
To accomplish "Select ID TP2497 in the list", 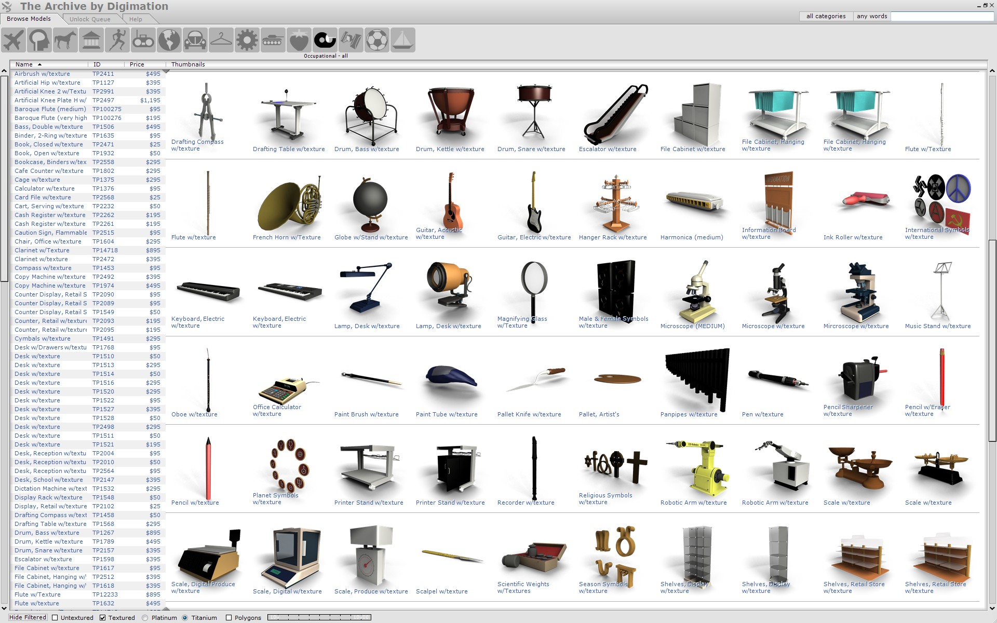I will point(103,100).
